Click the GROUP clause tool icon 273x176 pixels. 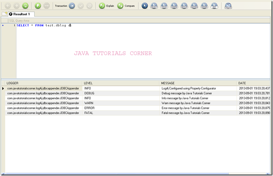[184, 6]
